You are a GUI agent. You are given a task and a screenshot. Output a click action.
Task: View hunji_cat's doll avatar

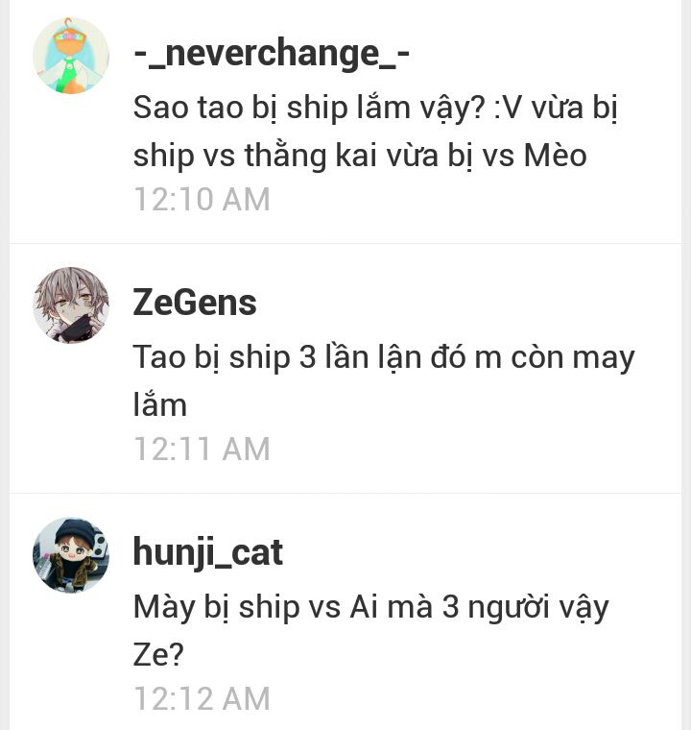pos(71,555)
